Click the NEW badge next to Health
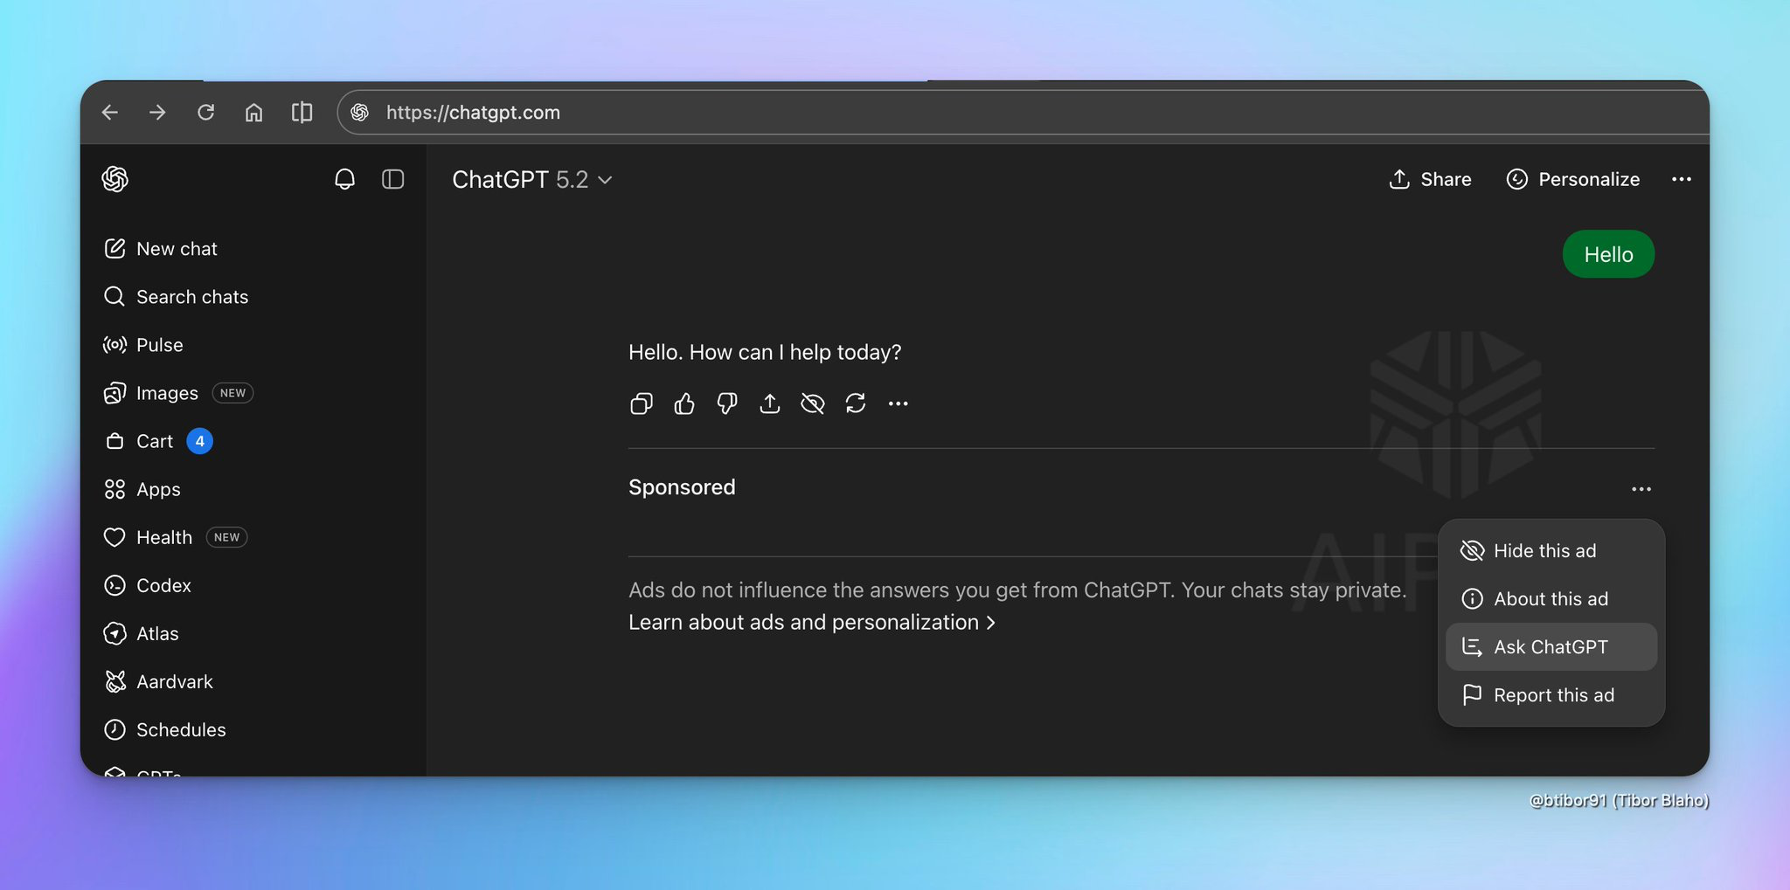This screenshot has height=890, width=1790. (x=226, y=537)
